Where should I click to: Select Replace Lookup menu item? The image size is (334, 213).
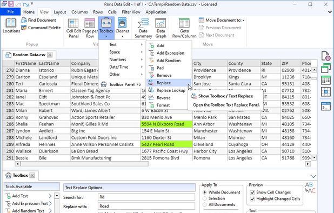tap(169, 90)
